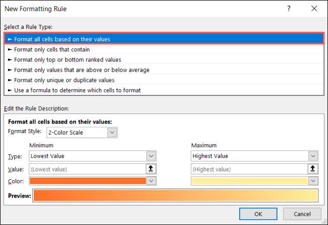Image resolution: width=328 pixels, height=225 pixels.
Task: Open the Format Style dropdown
Action: click(x=112, y=133)
